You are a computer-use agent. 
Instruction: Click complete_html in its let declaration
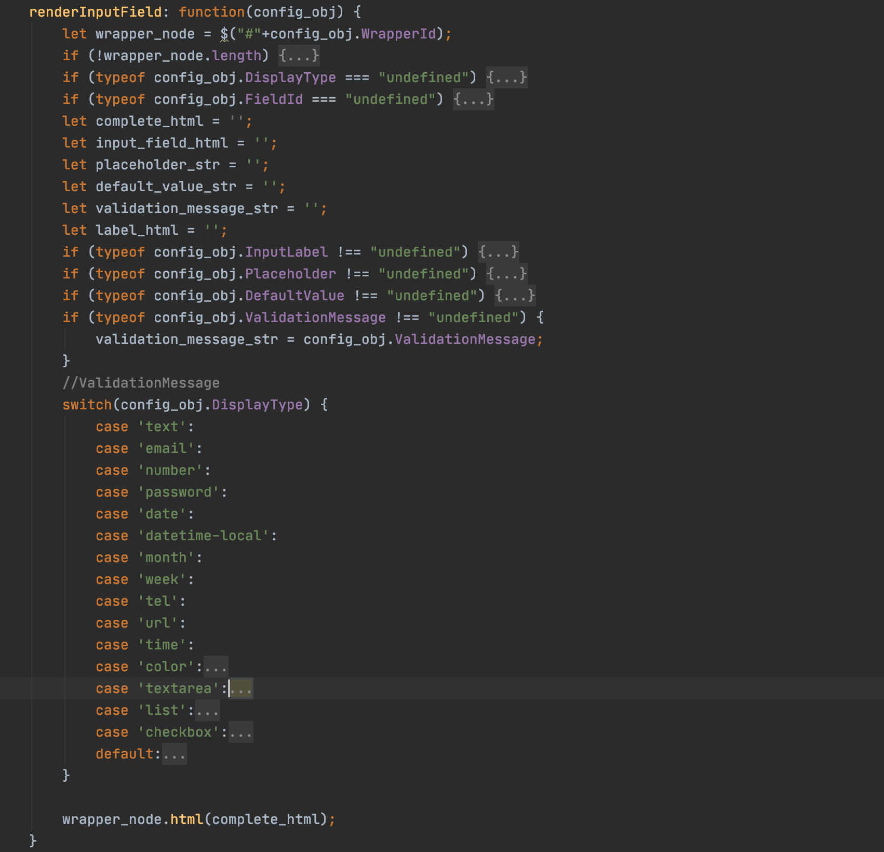pos(149,121)
